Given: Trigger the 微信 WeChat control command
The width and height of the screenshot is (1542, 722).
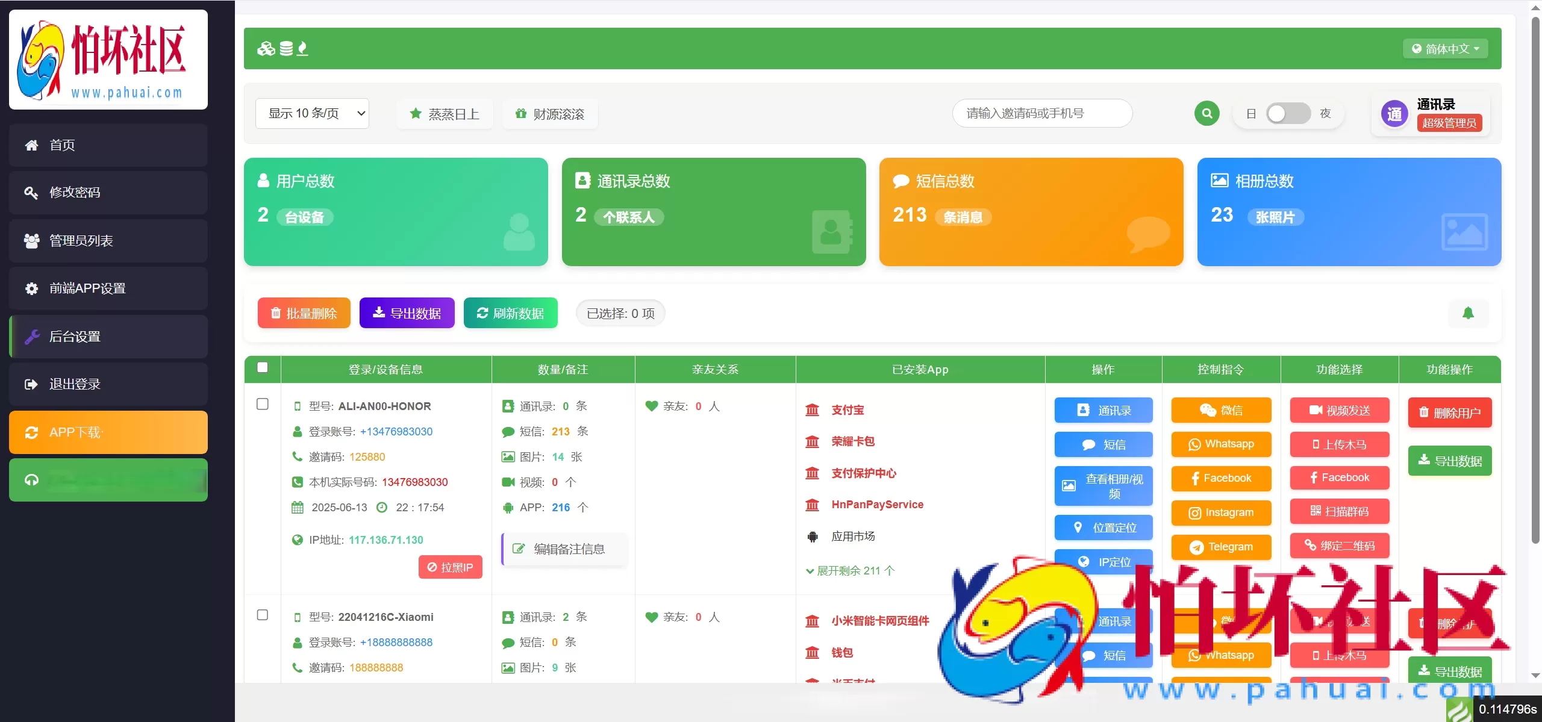Looking at the screenshot, I should click(1220, 410).
